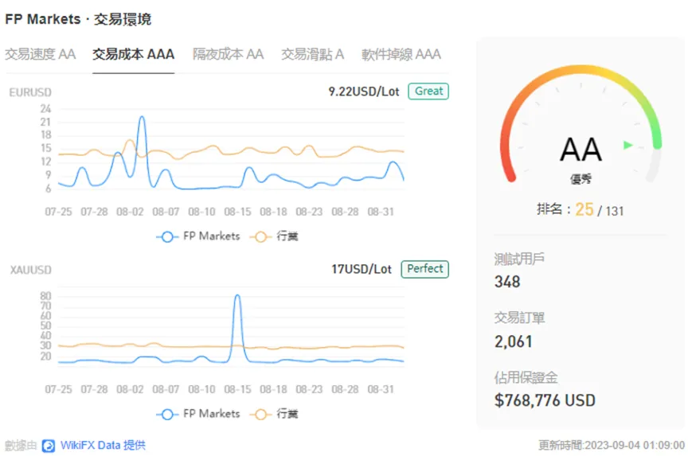Toggle FP Markets series in XAUUSD legend
688x456 pixels.
click(198, 414)
